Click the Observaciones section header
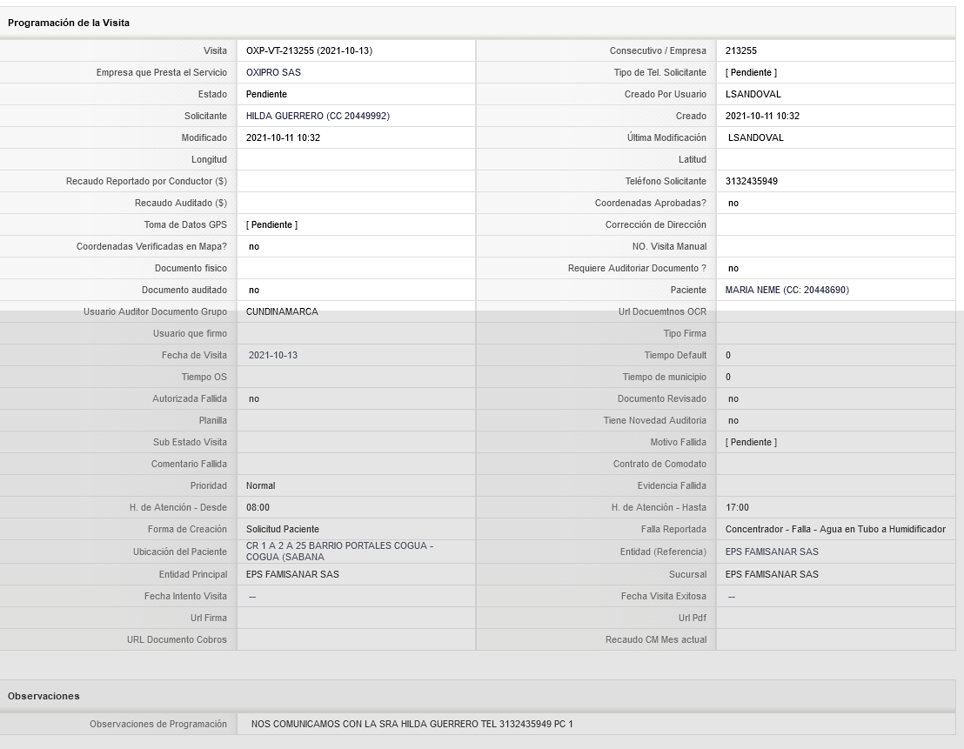The width and height of the screenshot is (964, 749). tap(43, 696)
